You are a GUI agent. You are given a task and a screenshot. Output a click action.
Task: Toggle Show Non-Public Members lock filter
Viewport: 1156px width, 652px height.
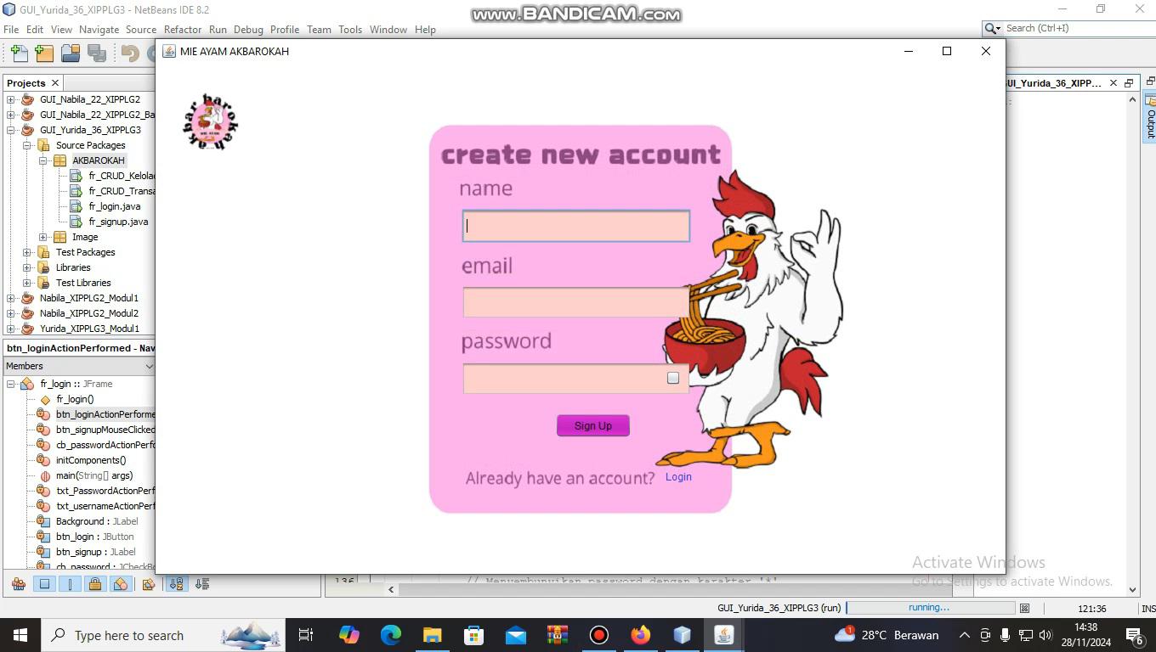[x=95, y=584]
